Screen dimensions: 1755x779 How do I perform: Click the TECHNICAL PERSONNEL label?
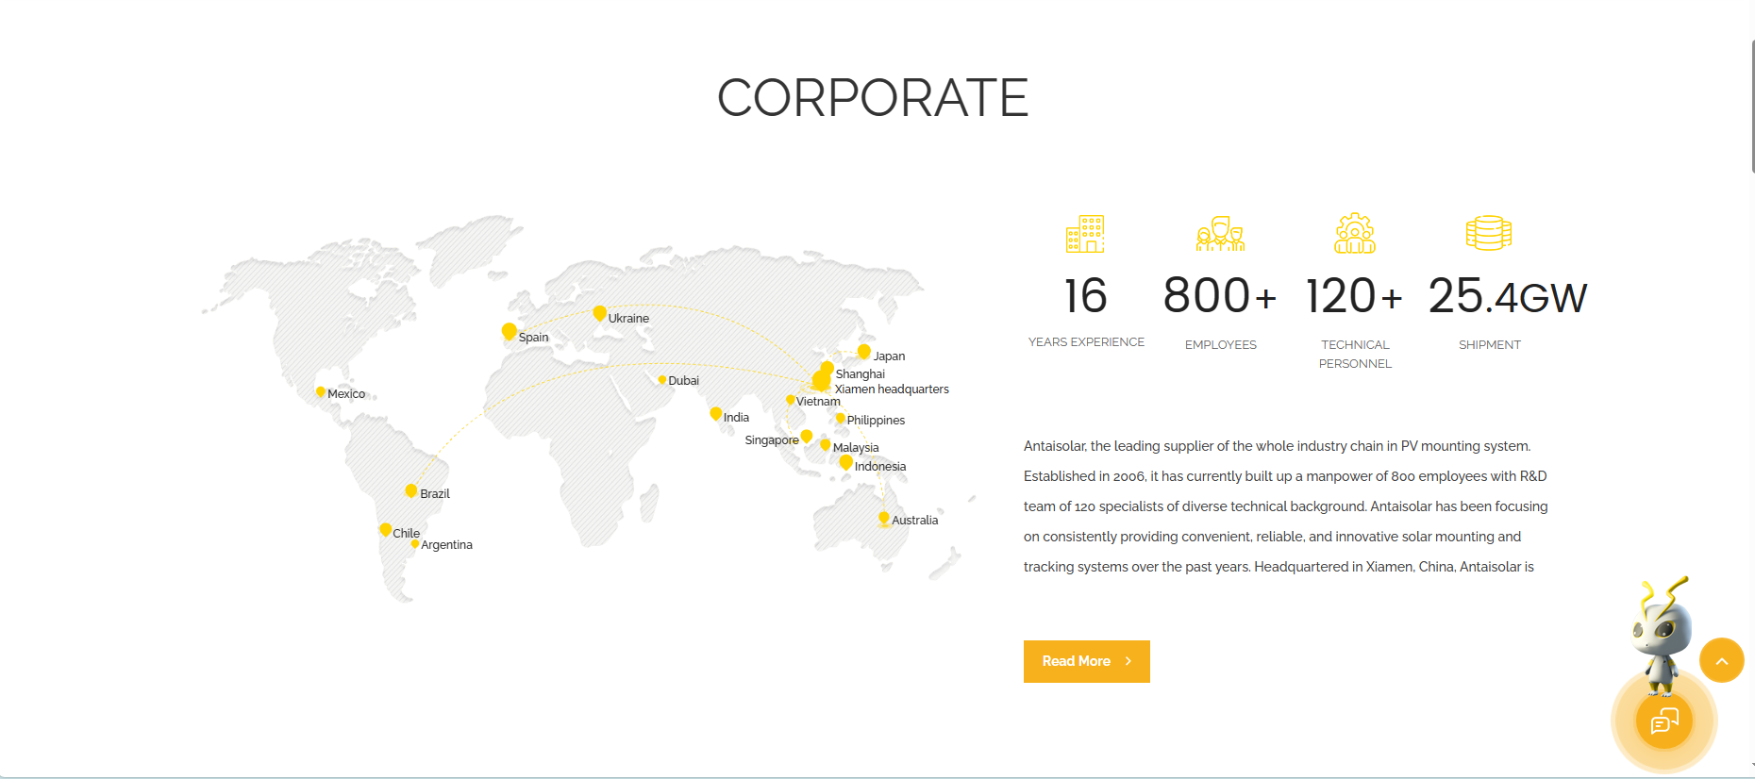pyautogui.click(x=1355, y=355)
